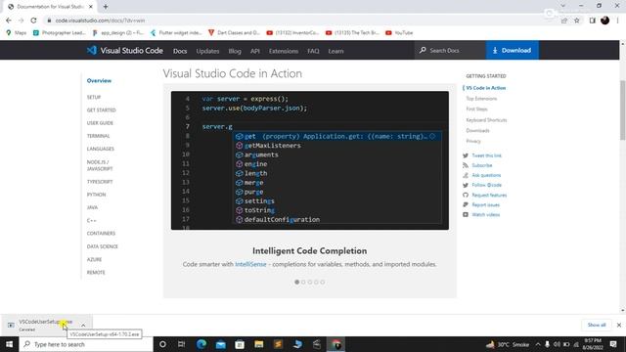Screen dimensions: 626x352
Task: Open a new browser tab plus icon
Action: coord(106,7)
